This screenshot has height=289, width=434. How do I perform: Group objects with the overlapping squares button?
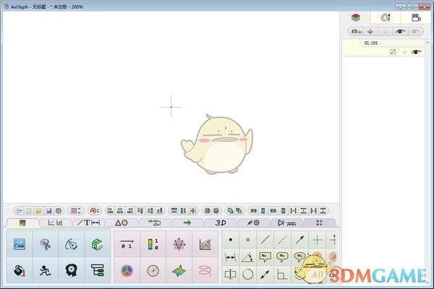tap(230, 211)
